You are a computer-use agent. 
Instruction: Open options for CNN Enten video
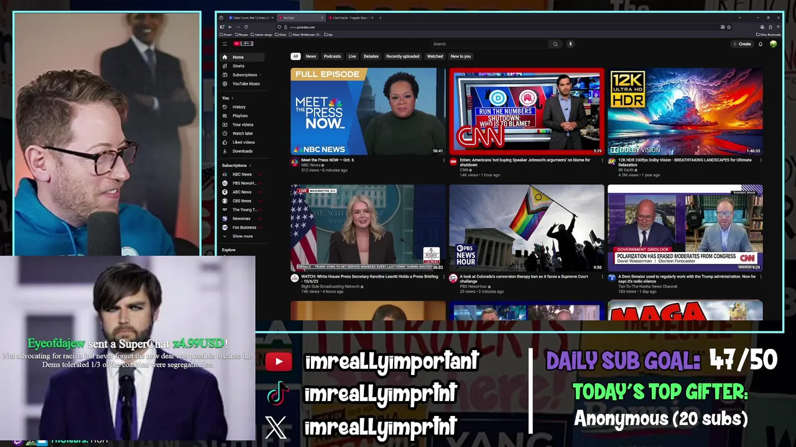[603, 160]
